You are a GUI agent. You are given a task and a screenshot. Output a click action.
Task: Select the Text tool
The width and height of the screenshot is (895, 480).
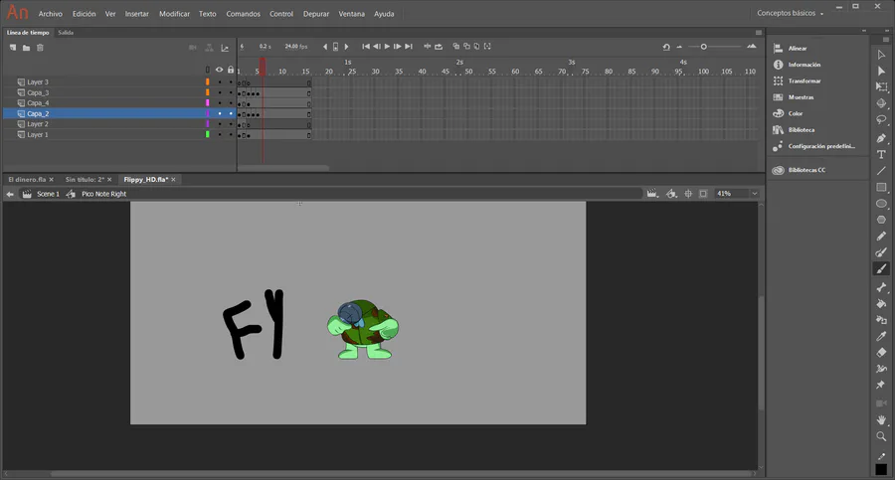(x=881, y=155)
